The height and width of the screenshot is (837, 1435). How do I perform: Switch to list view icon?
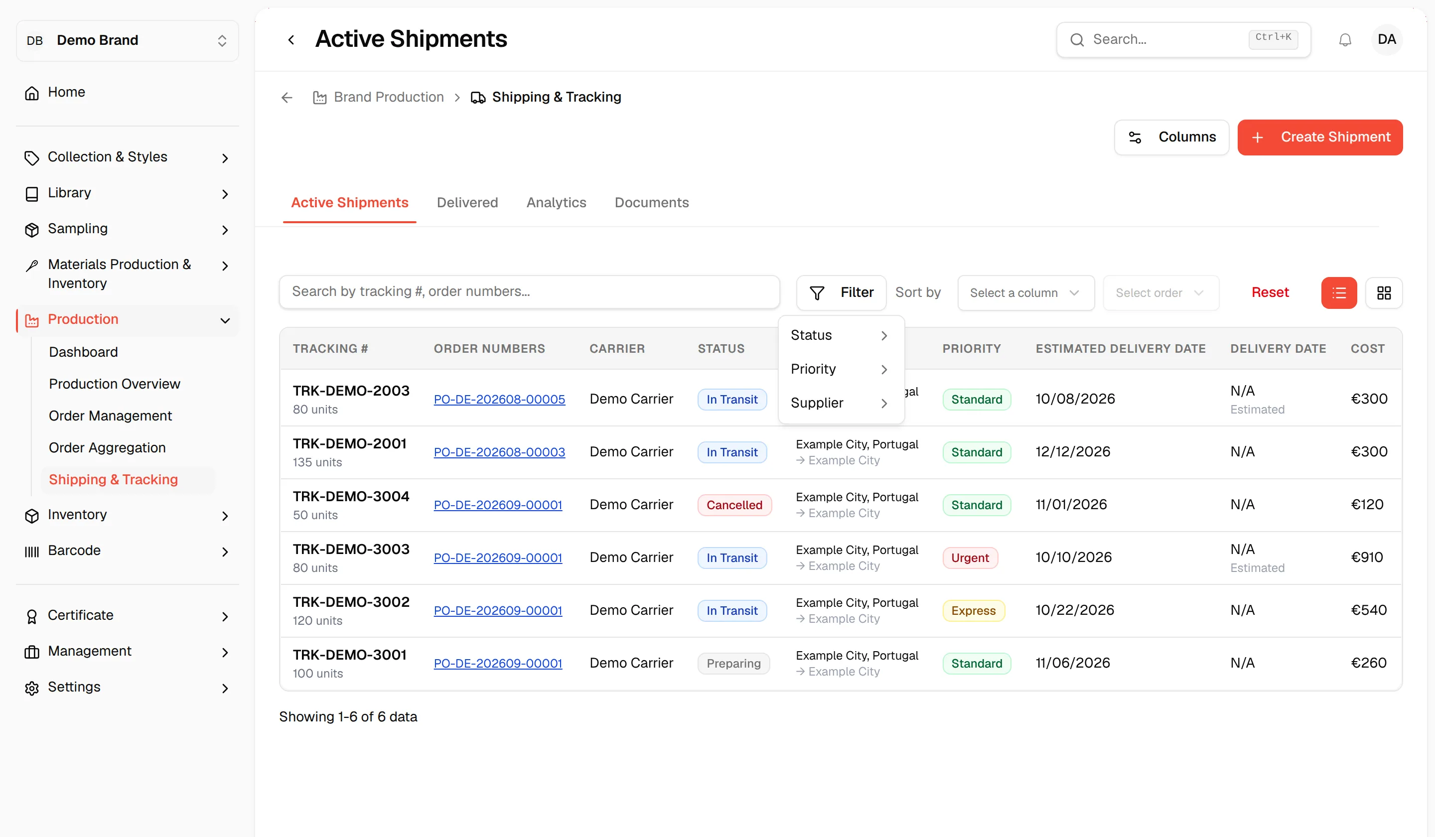(x=1339, y=292)
